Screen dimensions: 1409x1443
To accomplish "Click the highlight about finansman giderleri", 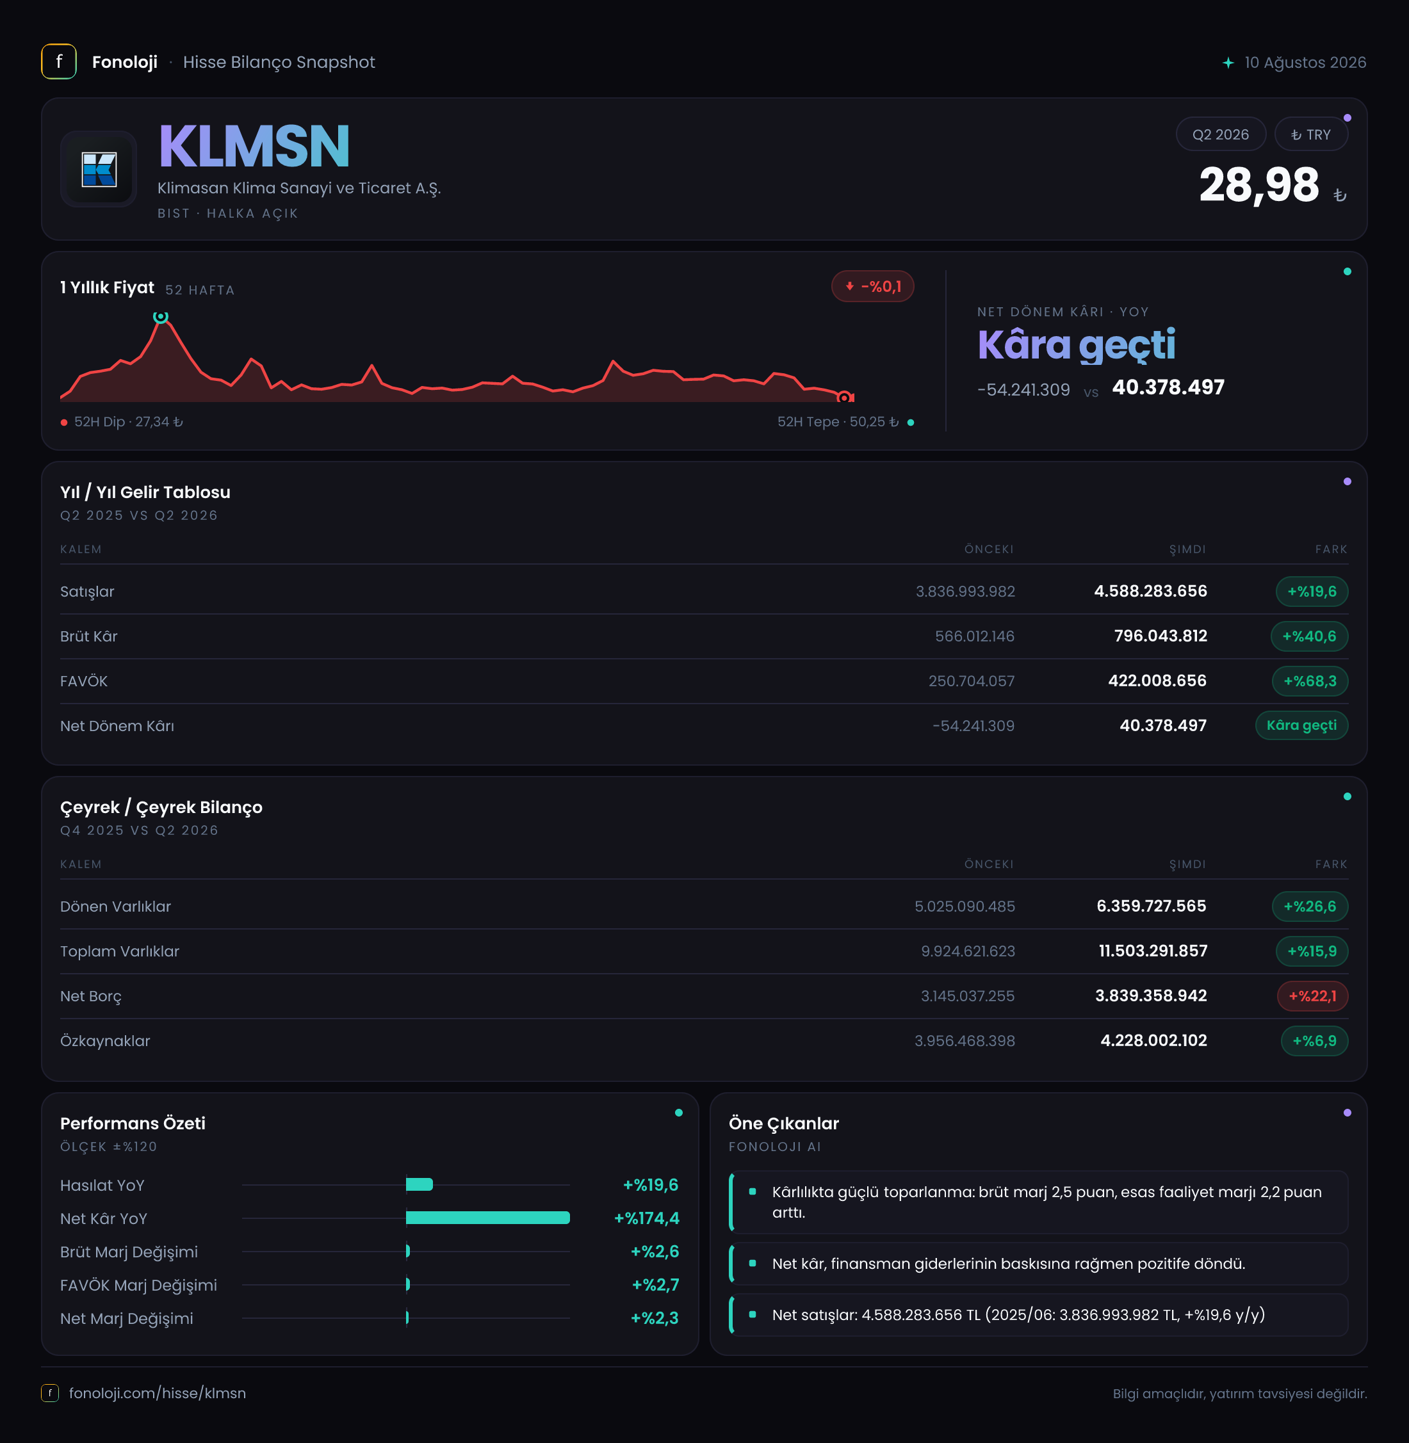I will (1038, 1264).
